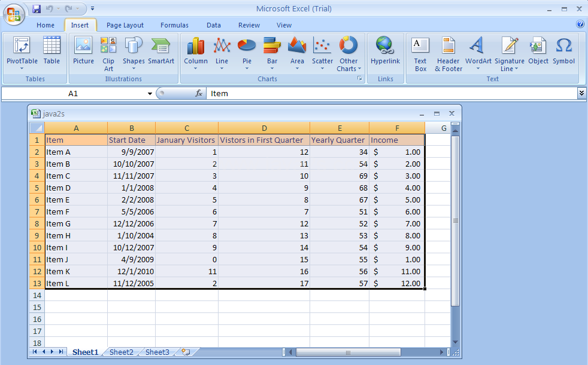The image size is (588, 365).
Task: Open the Other Charts gallery
Action: (348, 53)
